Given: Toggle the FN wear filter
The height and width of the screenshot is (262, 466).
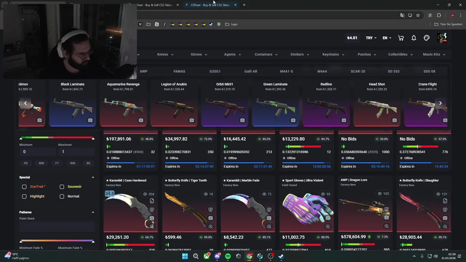Looking at the screenshot, I should pyautogui.click(x=25, y=163).
